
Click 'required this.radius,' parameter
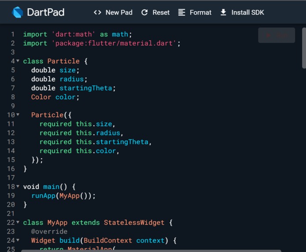point(81,133)
